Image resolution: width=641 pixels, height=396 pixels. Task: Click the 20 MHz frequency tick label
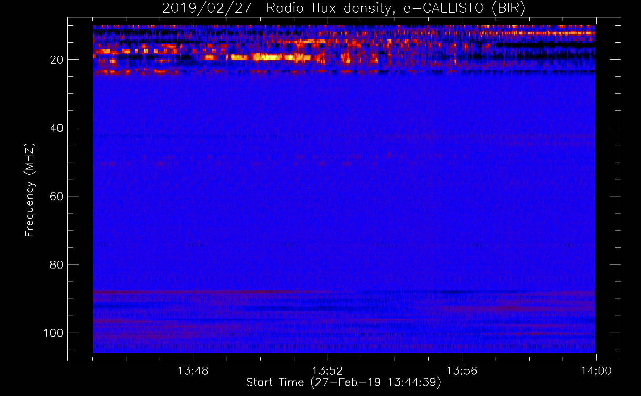(57, 60)
